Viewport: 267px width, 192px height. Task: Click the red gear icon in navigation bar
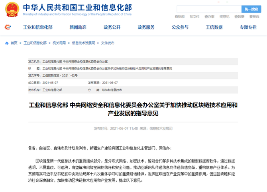coord(8,27)
